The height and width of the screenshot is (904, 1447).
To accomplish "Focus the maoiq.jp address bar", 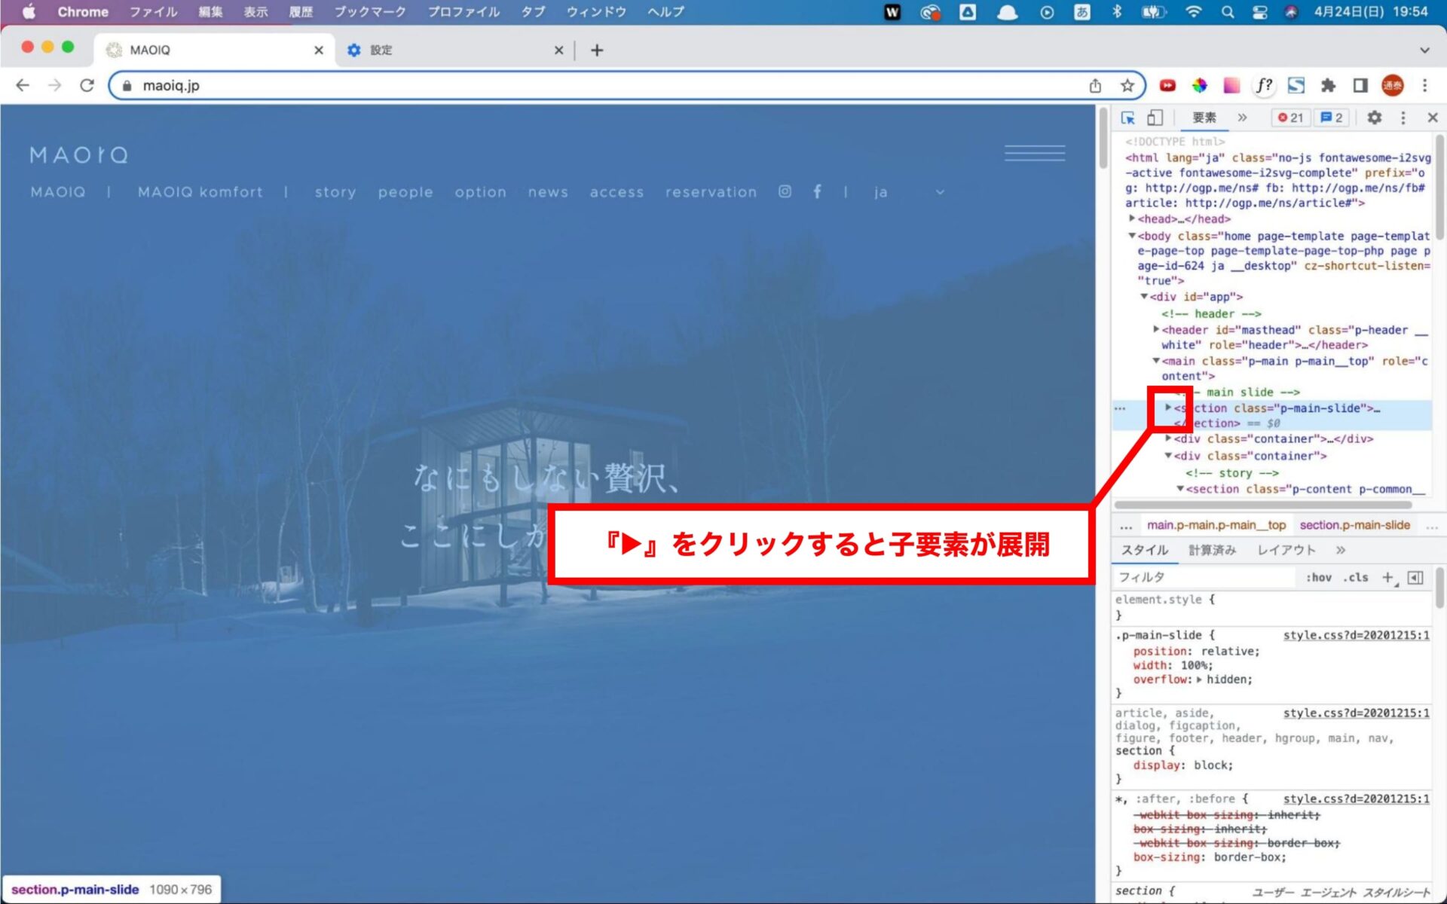I will coord(603,85).
